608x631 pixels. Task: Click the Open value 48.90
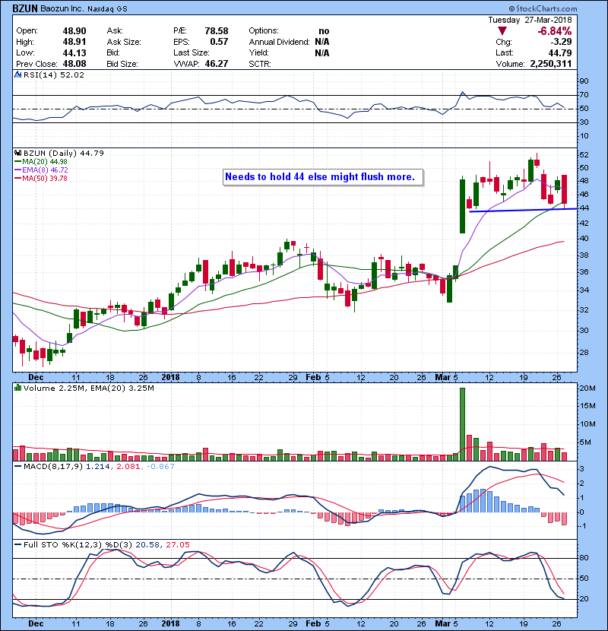74,31
